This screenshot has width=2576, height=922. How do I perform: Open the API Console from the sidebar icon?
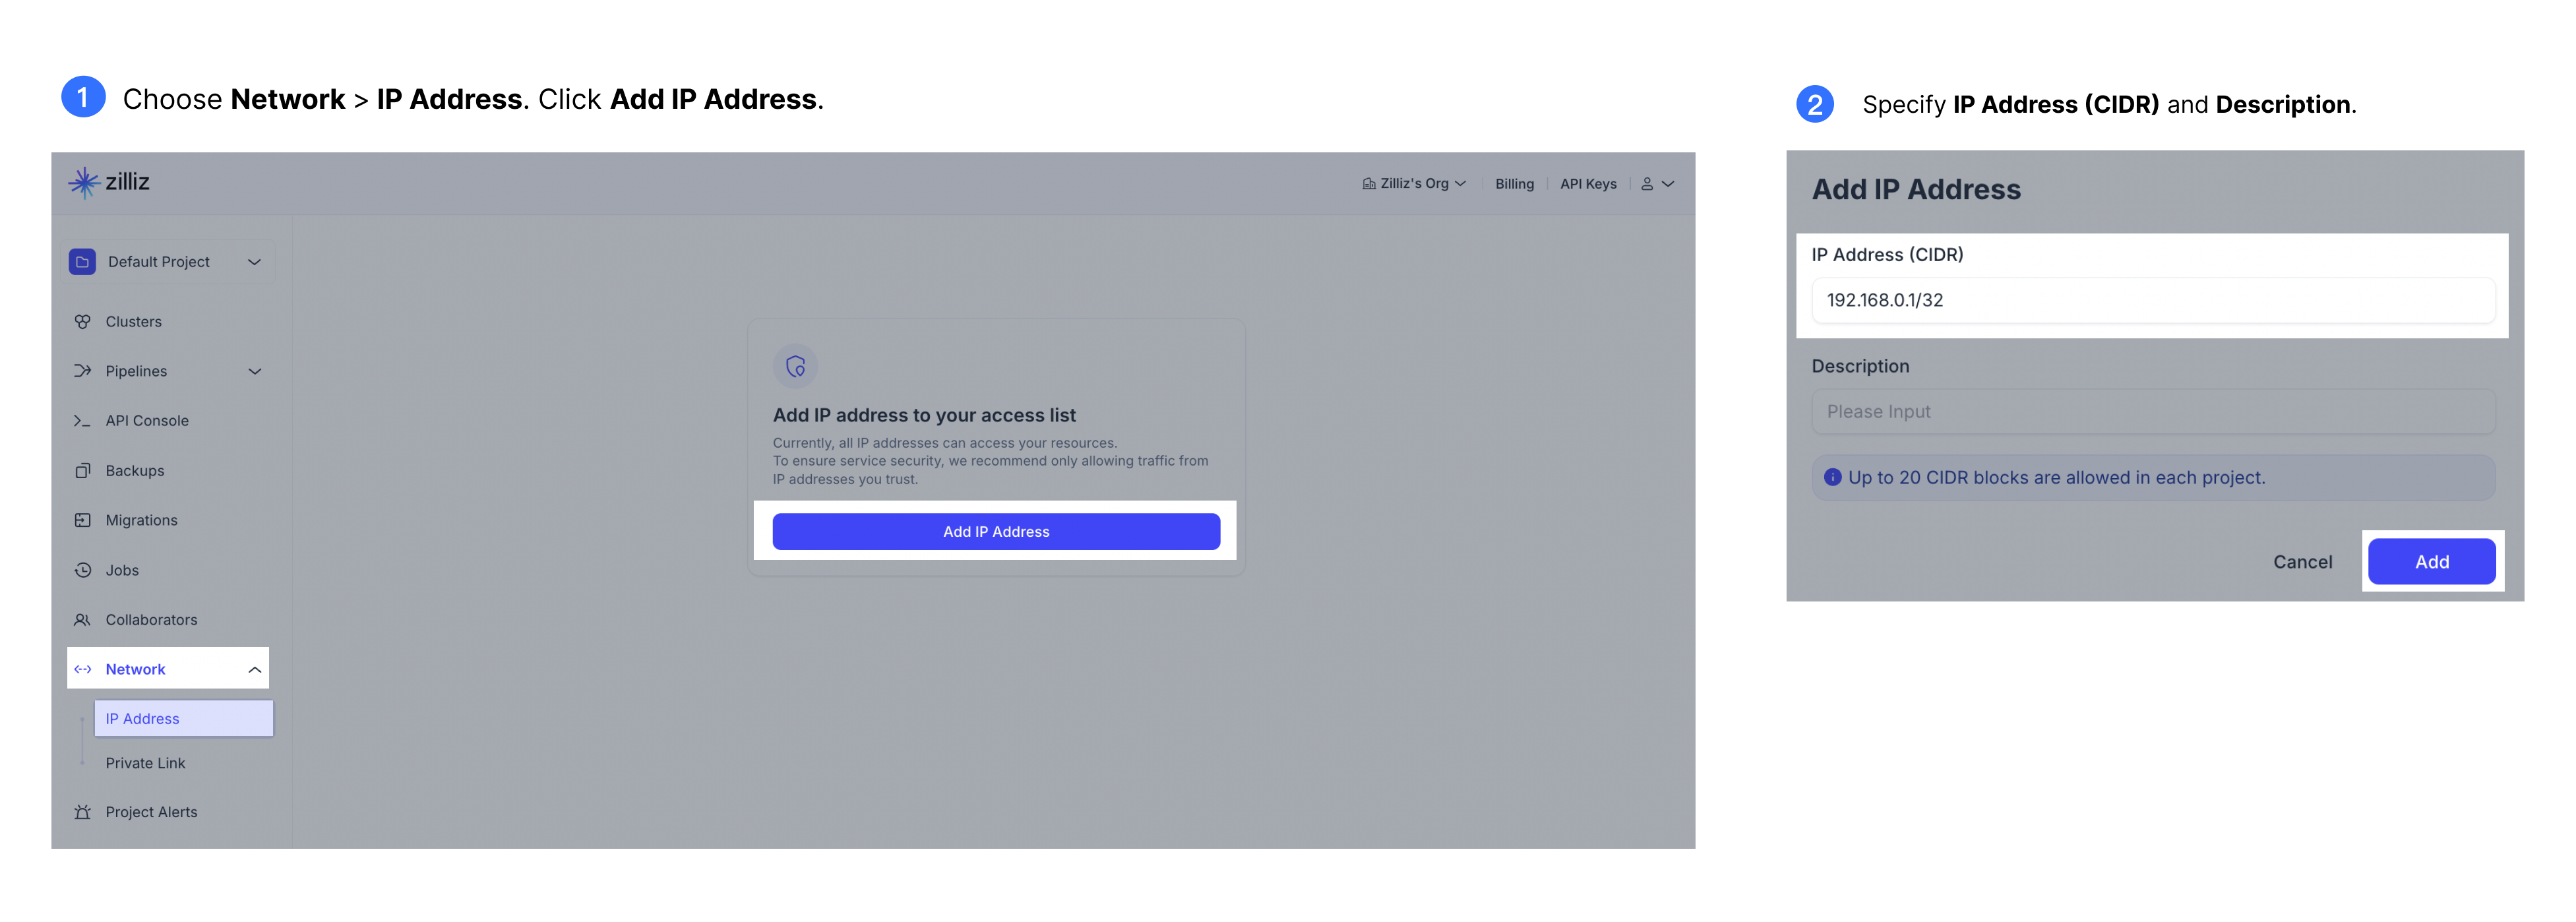tap(84, 420)
